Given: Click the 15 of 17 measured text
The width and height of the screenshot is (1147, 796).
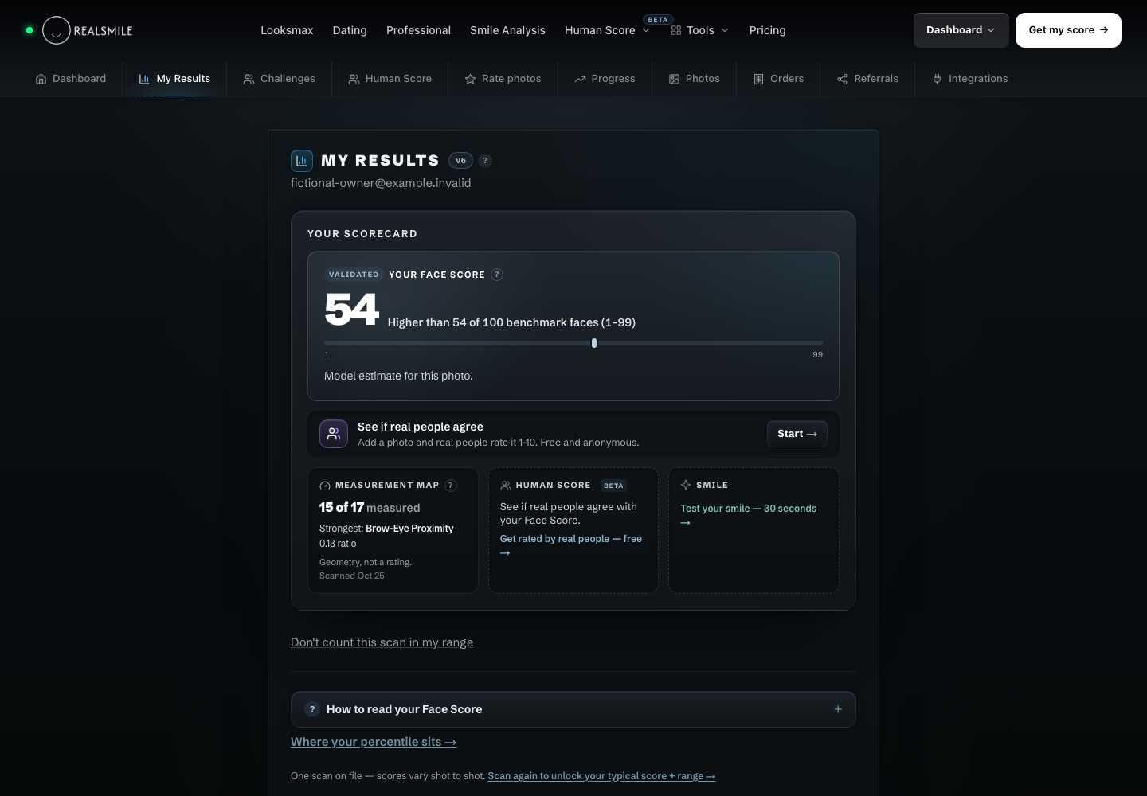Looking at the screenshot, I should 370,508.
